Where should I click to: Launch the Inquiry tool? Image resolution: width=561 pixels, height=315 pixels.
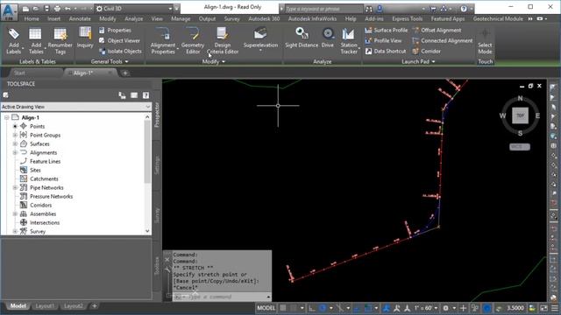[85, 38]
